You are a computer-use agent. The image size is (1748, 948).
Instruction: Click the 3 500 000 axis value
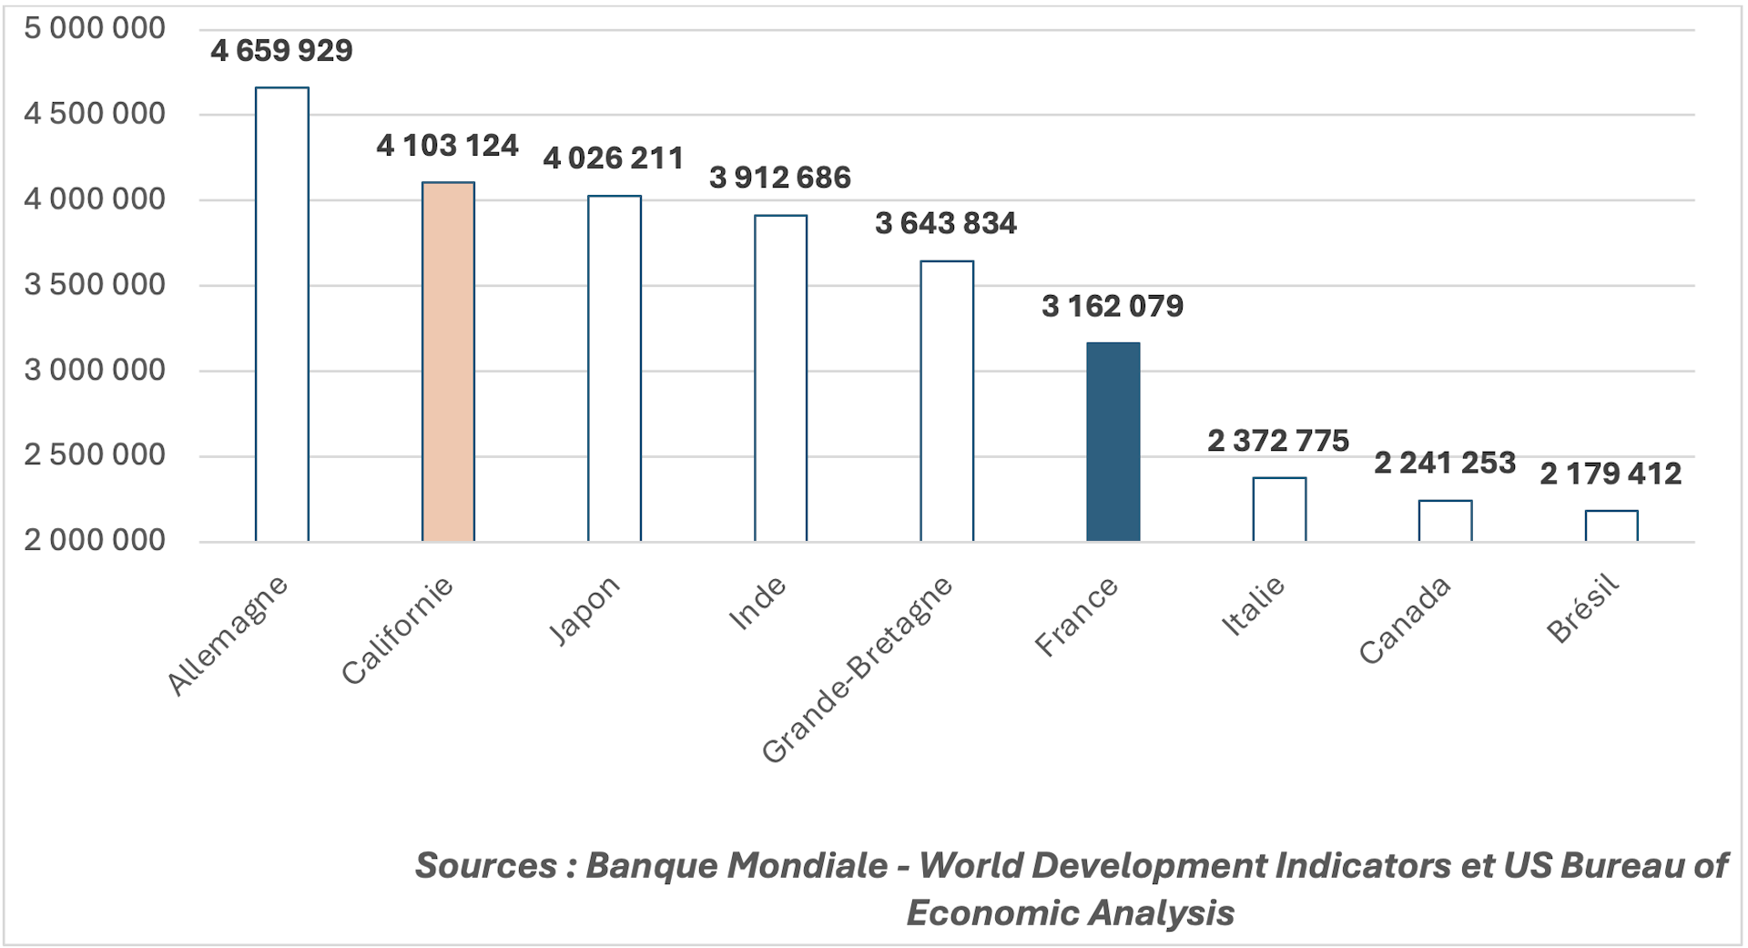click(x=95, y=285)
